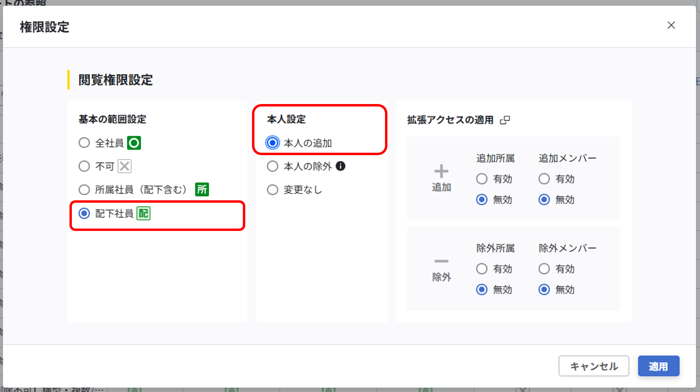This screenshot has height=392, width=700.
Task: Click the minus 除外 icon
Action: [441, 261]
